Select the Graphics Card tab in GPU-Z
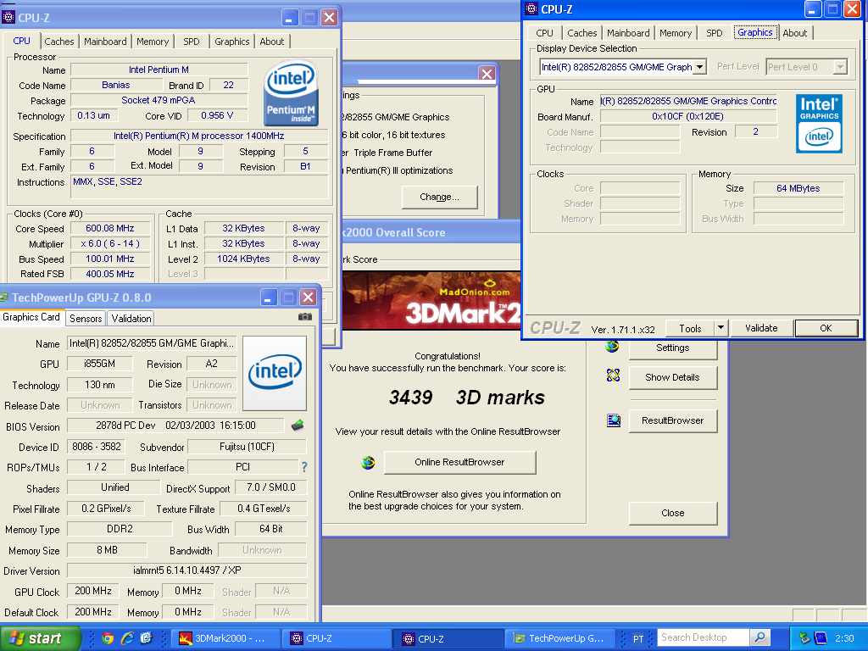This screenshot has width=868, height=651. click(31, 317)
